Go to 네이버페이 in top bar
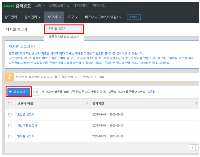 click(x=81, y=6)
